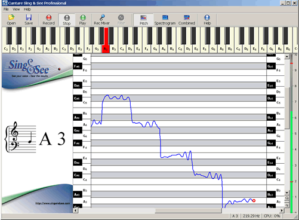Save the recording with the Save icon
This screenshot has height=220, width=299.
click(x=29, y=20)
